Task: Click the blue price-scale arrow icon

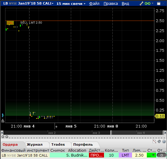Action: click(x=3, y=115)
